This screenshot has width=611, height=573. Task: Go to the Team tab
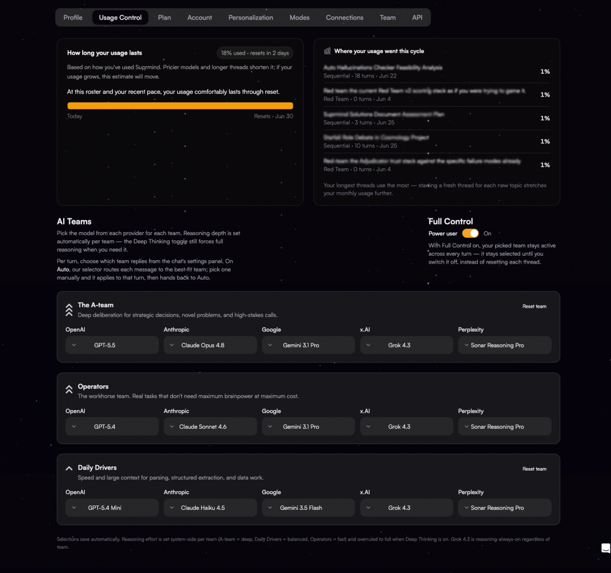click(x=388, y=18)
